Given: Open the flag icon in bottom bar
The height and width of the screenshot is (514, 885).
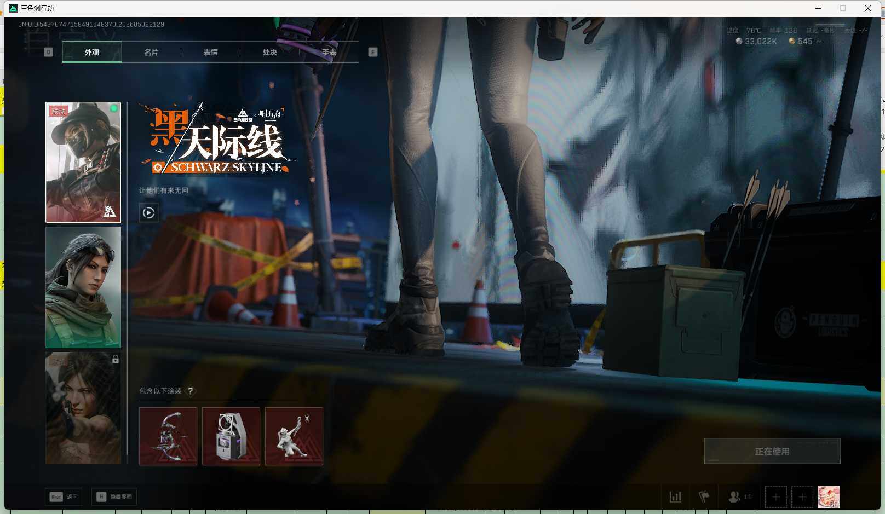Looking at the screenshot, I should (x=704, y=496).
